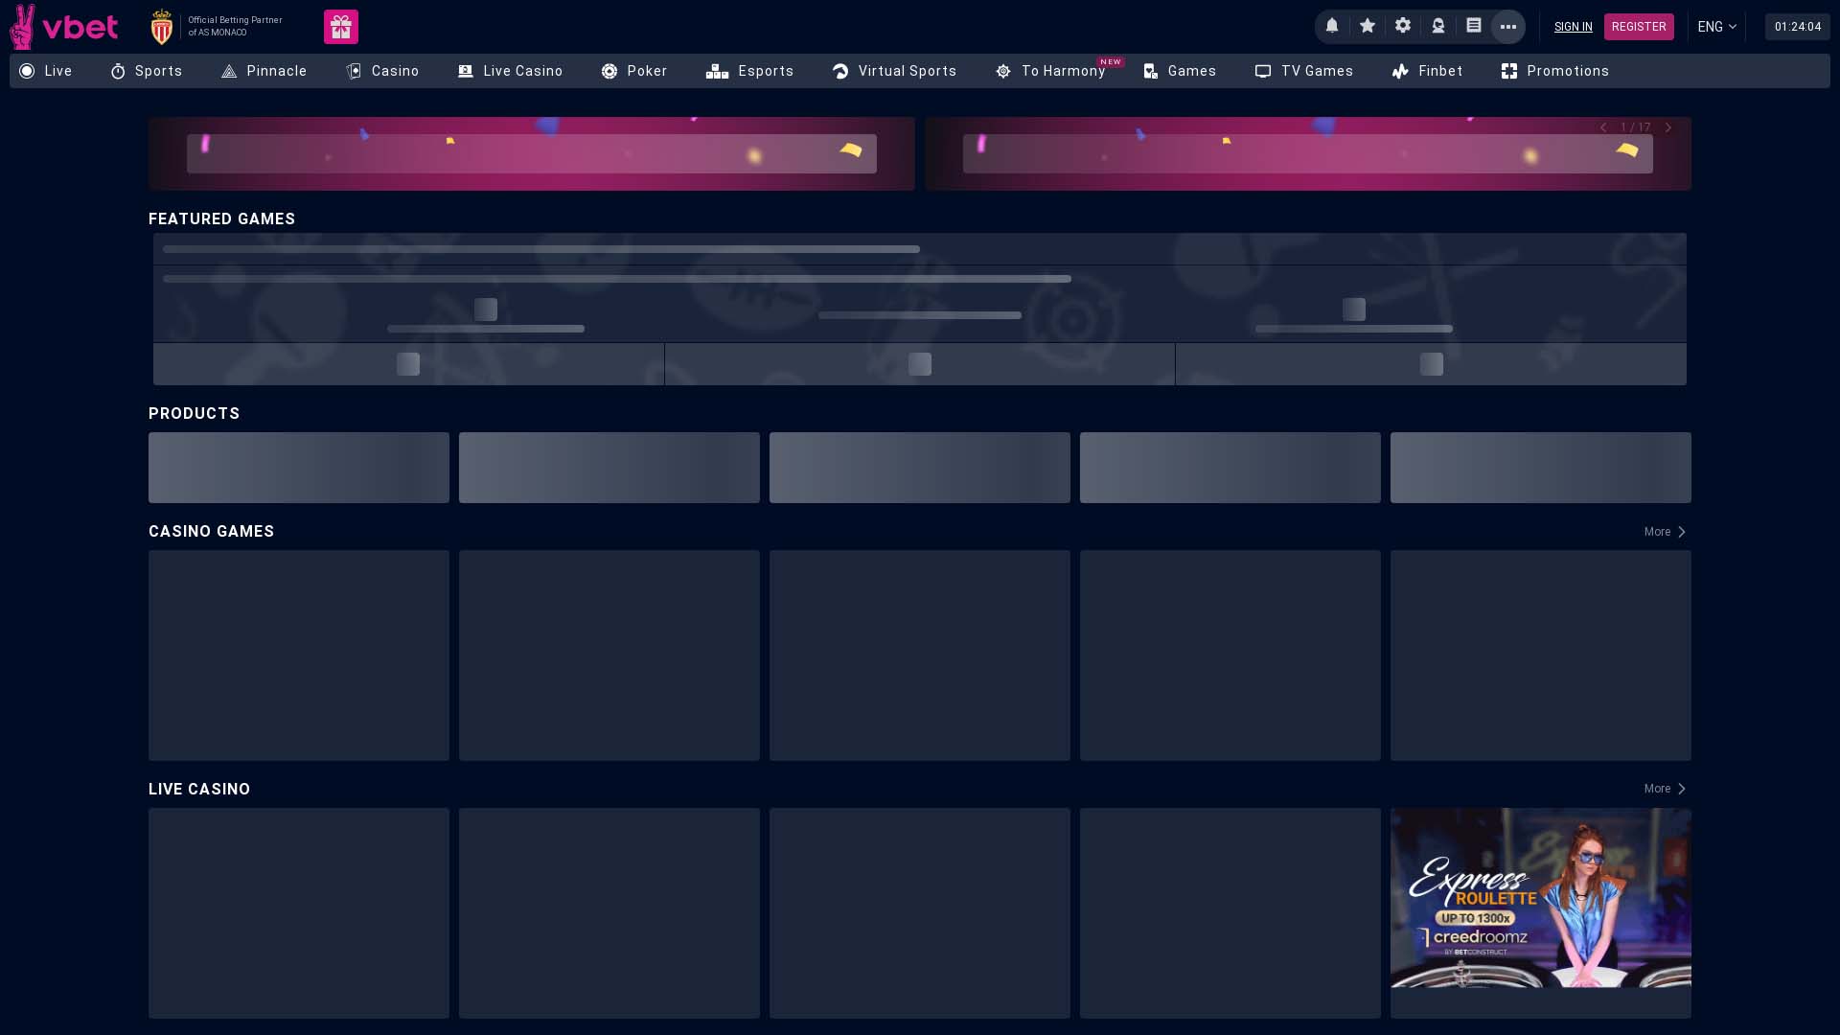Viewport: 1840px width, 1035px height.
Task: Open the notifications bell icon
Action: click(1332, 26)
